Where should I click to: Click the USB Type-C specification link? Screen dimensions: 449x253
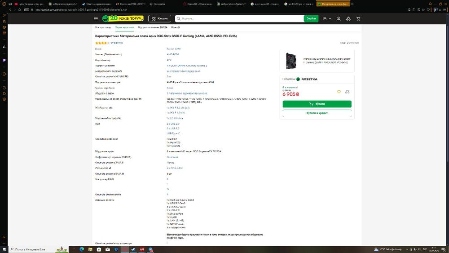(173, 133)
